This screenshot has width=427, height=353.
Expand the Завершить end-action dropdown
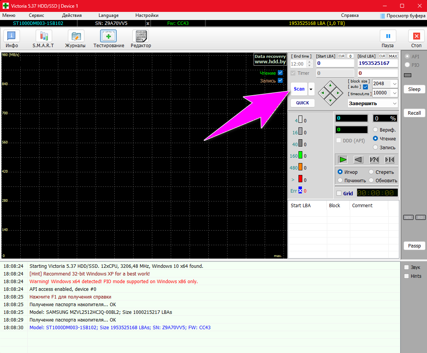pyautogui.click(x=394, y=103)
